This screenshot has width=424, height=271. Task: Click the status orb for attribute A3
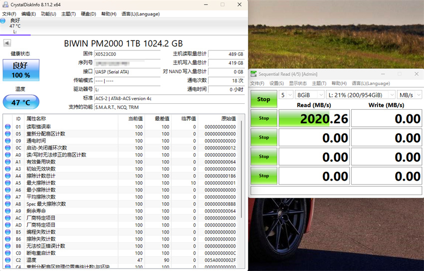(8, 169)
